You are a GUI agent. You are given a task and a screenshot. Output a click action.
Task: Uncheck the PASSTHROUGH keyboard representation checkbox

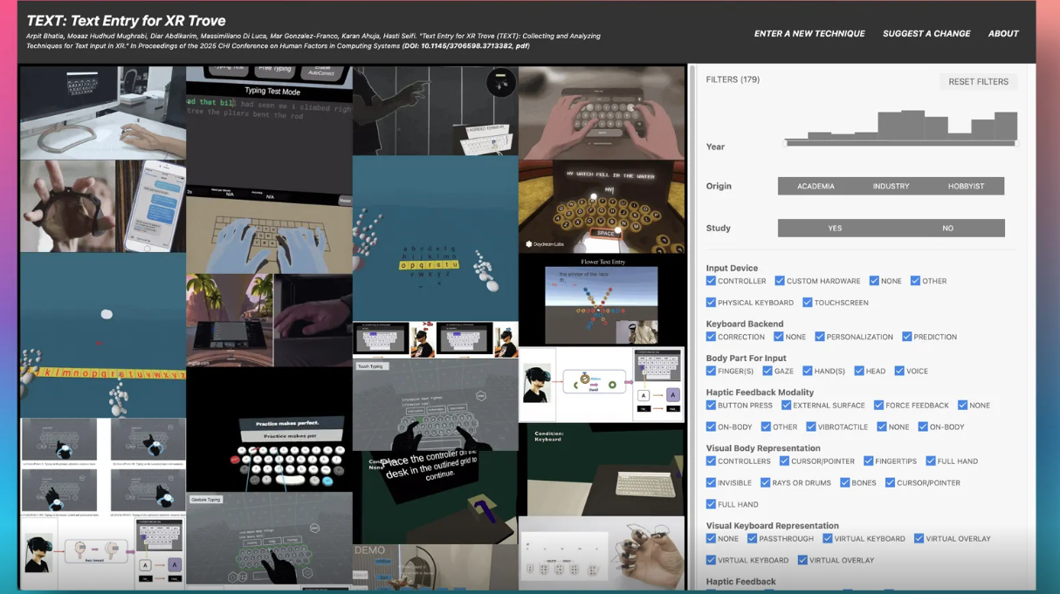point(752,538)
